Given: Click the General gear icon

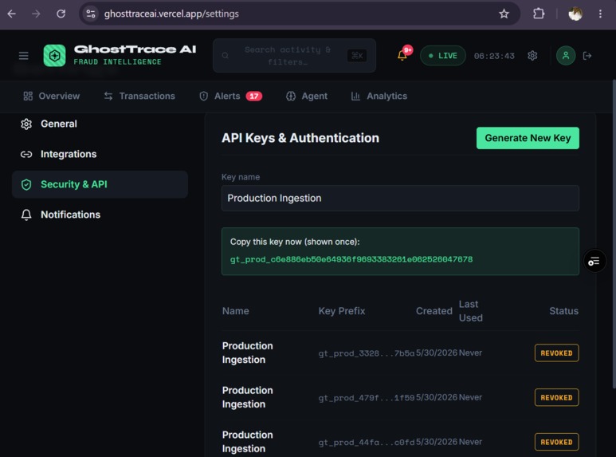Looking at the screenshot, I should 26,124.
